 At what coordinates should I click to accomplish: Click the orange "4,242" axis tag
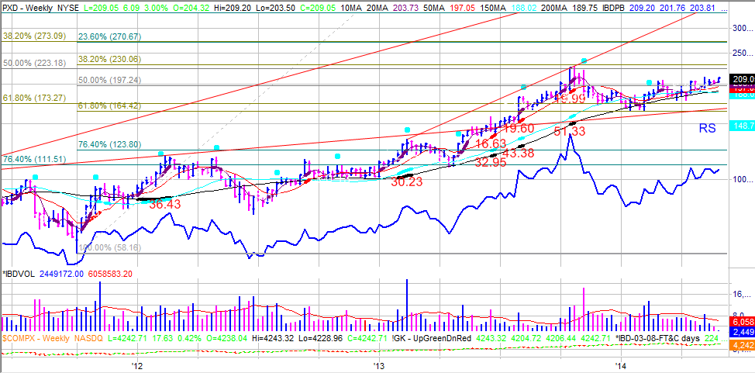[x=743, y=345]
